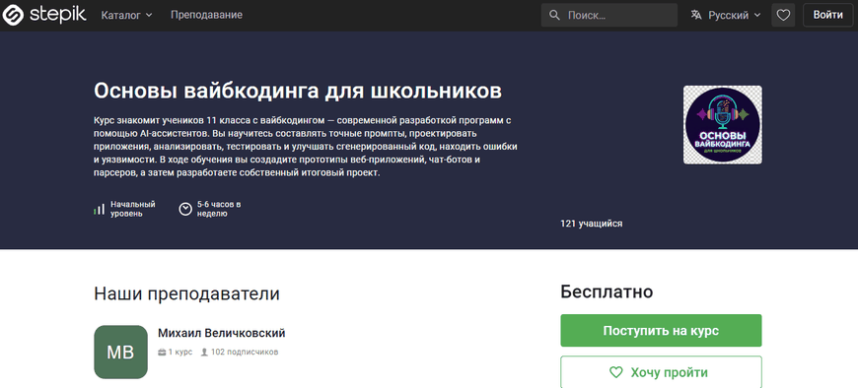Click the Поступить на курс button
858x388 pixels.
(x=661, y=331)
